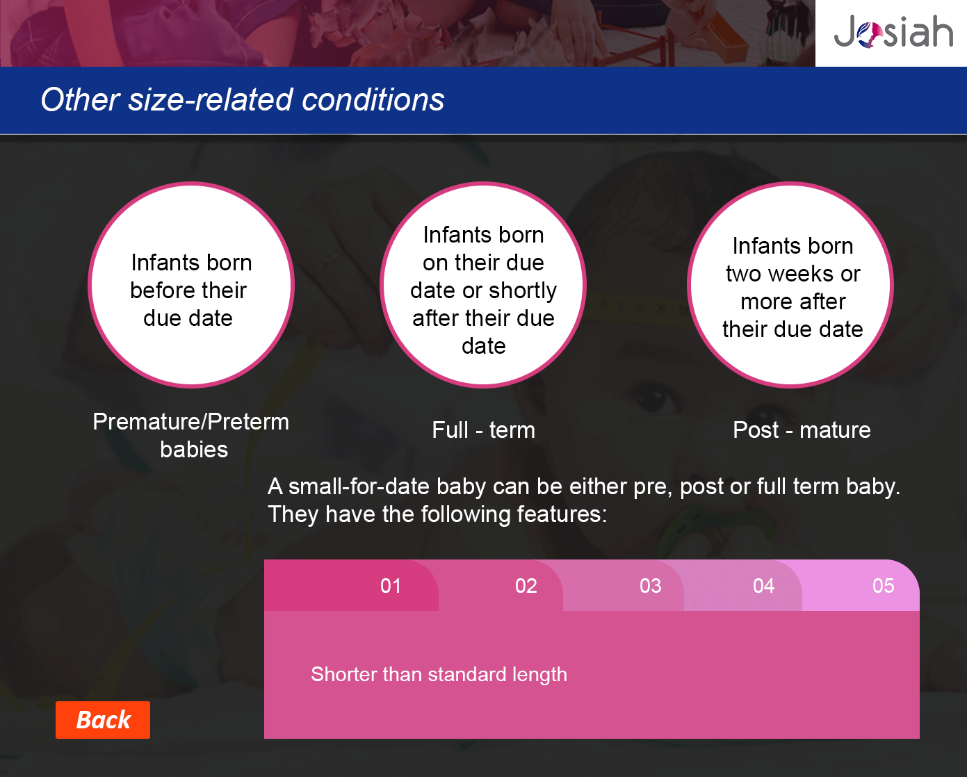The image size is (967, 777).
Task: Switch to feature tab 02
Action: pos(501,585)
